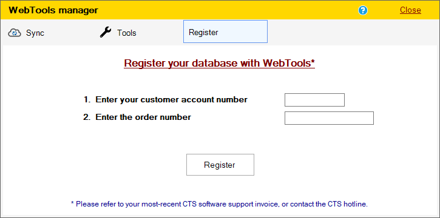Focus the order number input field
Image resolution: width=440 pixels, height=218 pixels.
(329, 118)
